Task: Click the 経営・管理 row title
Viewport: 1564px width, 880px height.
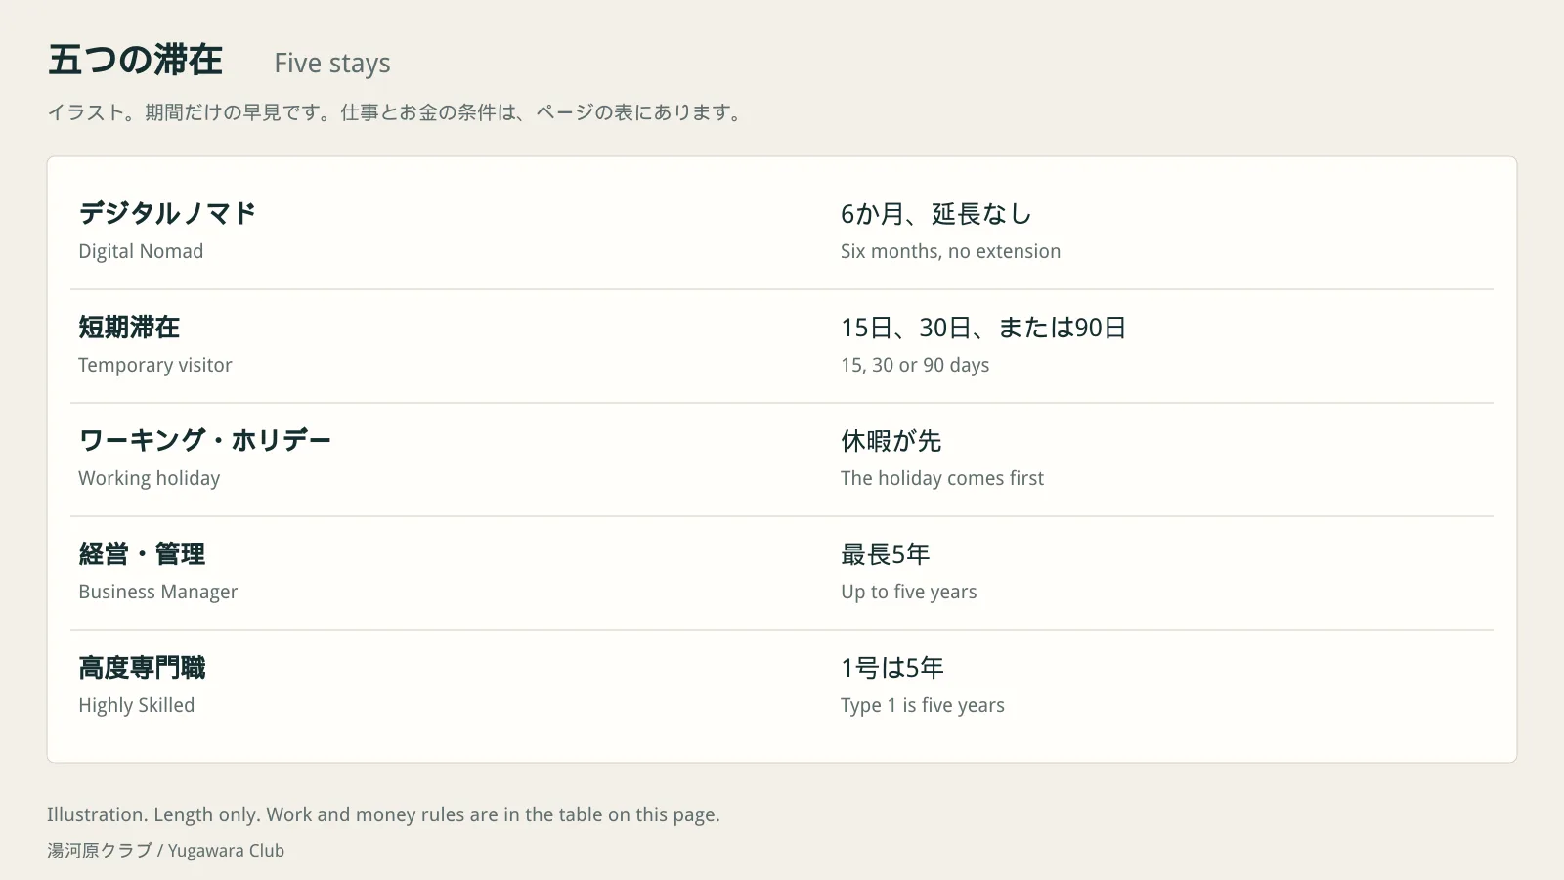Action: [142, 553]
